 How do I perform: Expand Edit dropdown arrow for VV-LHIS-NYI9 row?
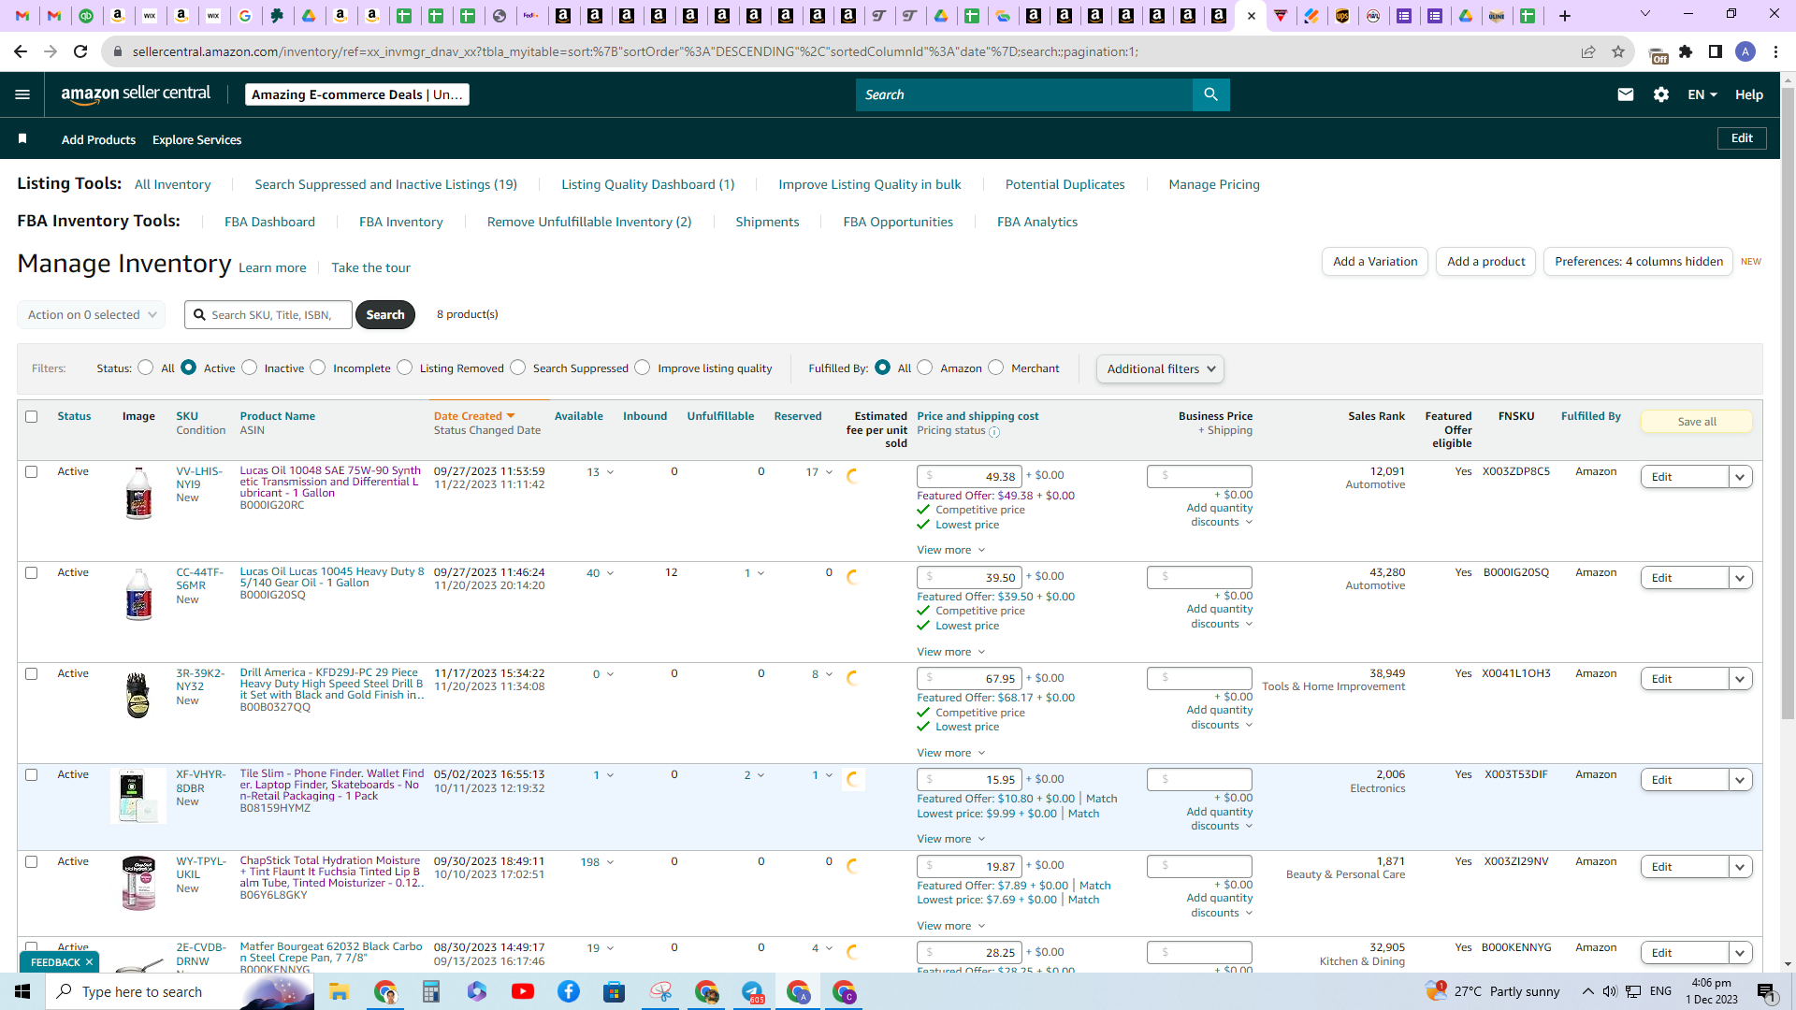click(1740, 477)
